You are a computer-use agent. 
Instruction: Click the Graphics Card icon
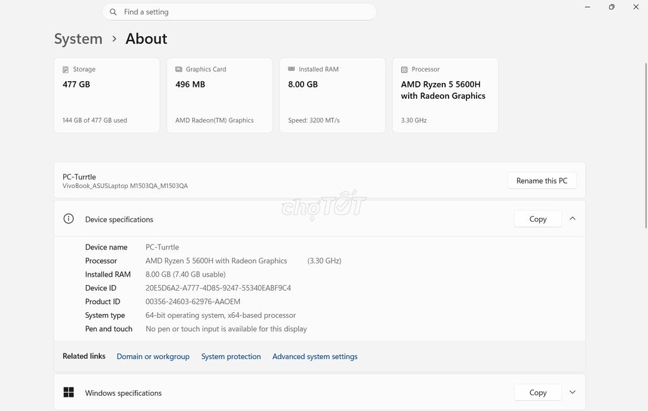[178, 69]
